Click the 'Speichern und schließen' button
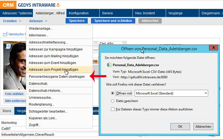This screenshot has width=223, height=139. click(x=113, y=21)
